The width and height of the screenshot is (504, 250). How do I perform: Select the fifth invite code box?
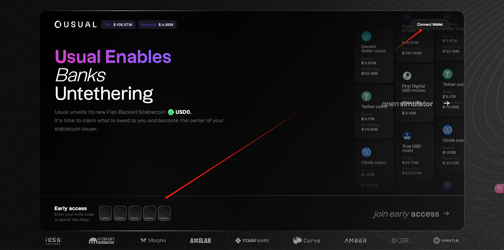coord(164,213)
